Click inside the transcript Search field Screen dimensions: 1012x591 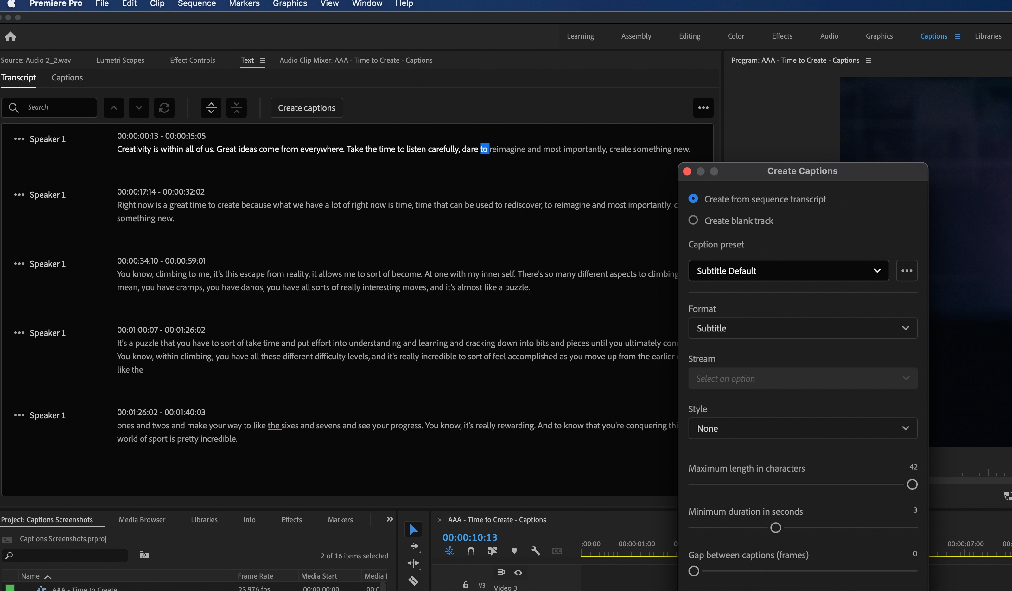(49, 108)
